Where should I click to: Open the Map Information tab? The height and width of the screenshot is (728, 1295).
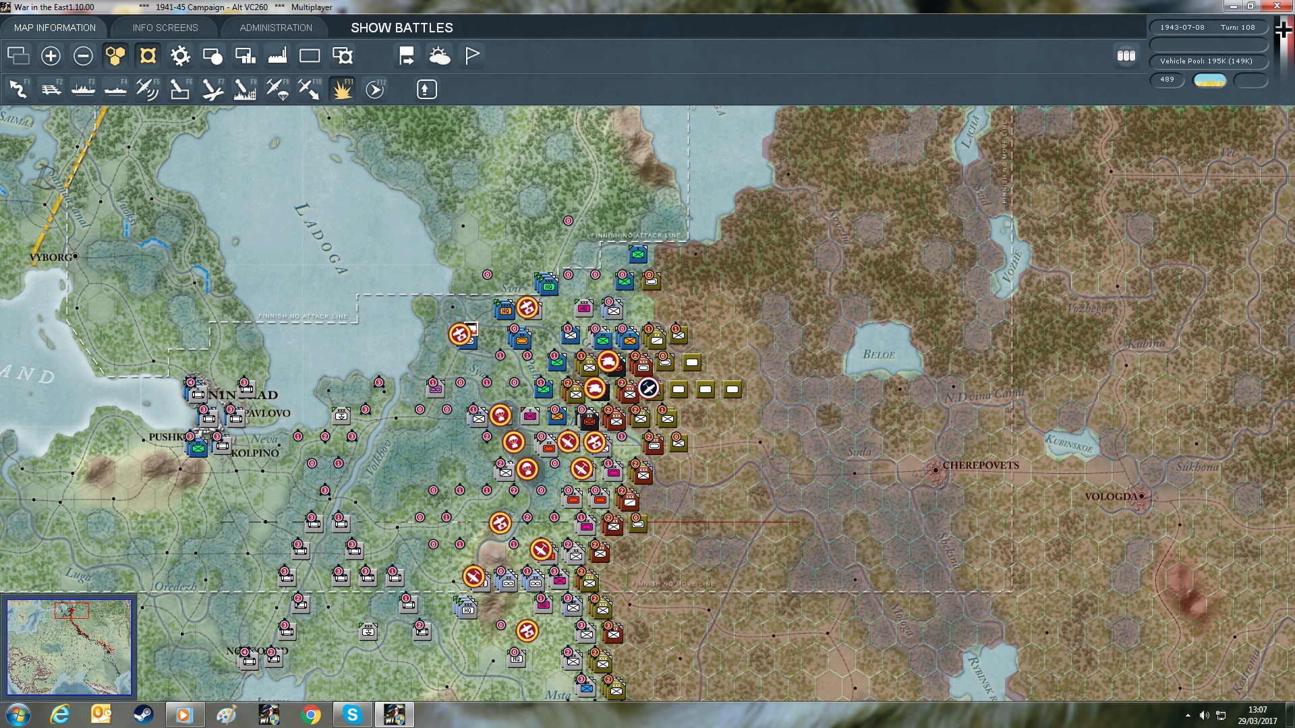tap(55, 28)
